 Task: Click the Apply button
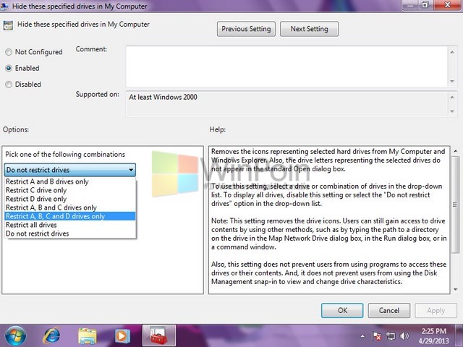click(x=436, y=310)
